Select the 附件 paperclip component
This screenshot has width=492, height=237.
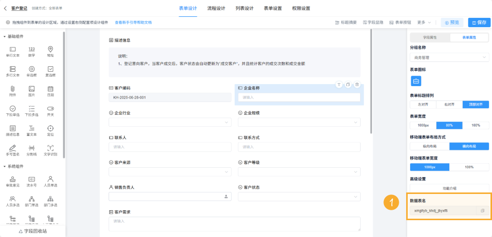tap(12, 91)
